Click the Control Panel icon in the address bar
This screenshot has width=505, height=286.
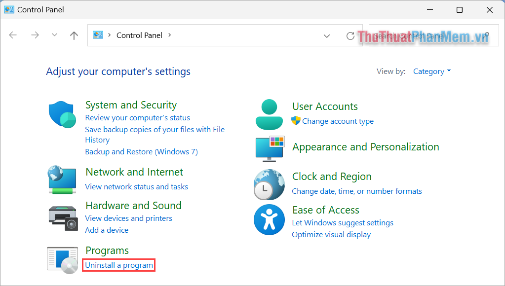click(98, 35)
